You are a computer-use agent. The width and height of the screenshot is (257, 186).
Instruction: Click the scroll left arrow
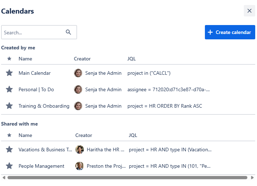coord(4,177)
